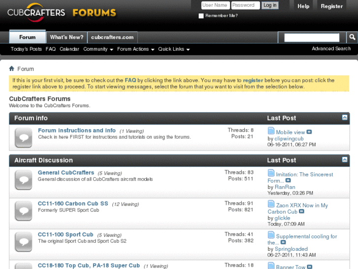Open Forum instructions and info forum

click(x=77, y=130)
